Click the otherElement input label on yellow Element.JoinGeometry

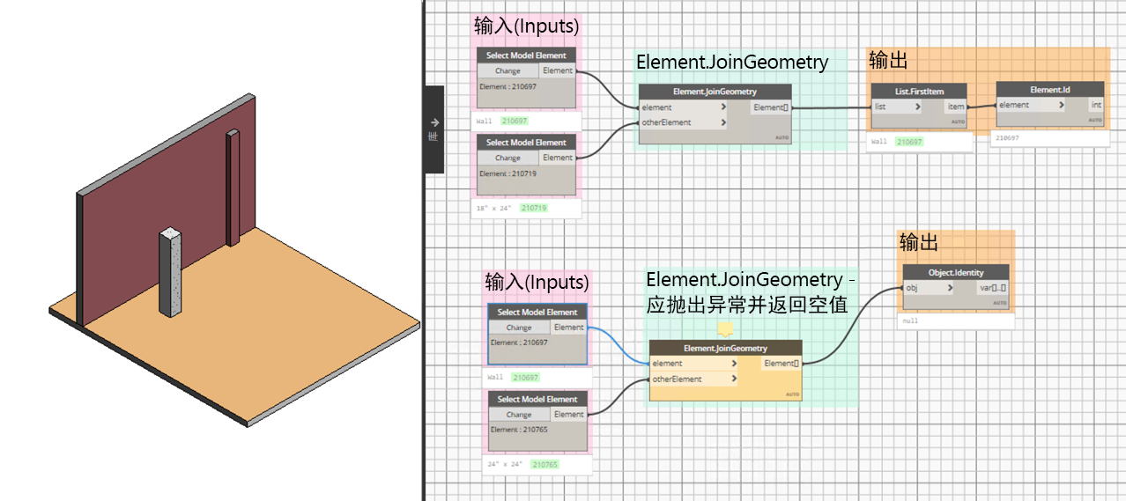[x=677, y=379]
